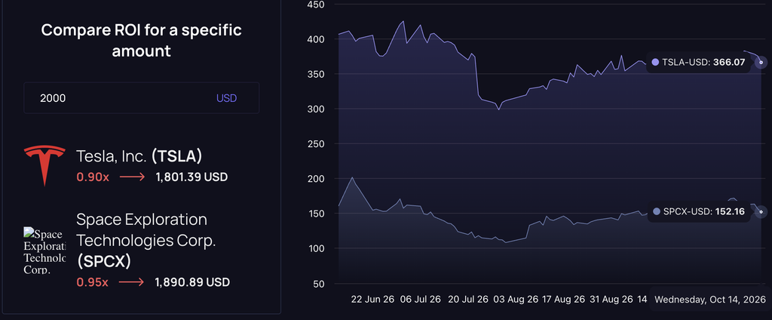Click the 0.95x SPCX multiplier

93,282
